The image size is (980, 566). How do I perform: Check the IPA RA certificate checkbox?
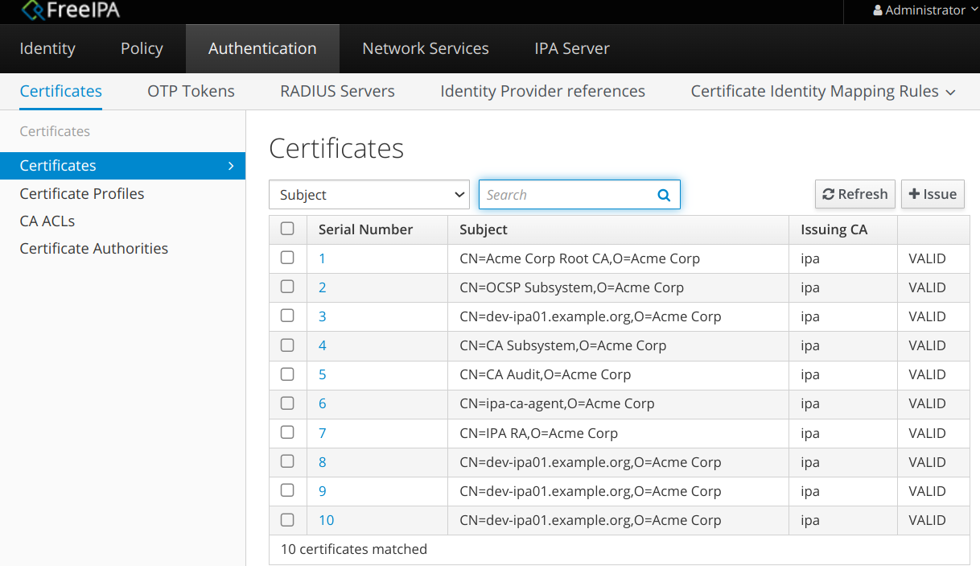tap(287, 432)
